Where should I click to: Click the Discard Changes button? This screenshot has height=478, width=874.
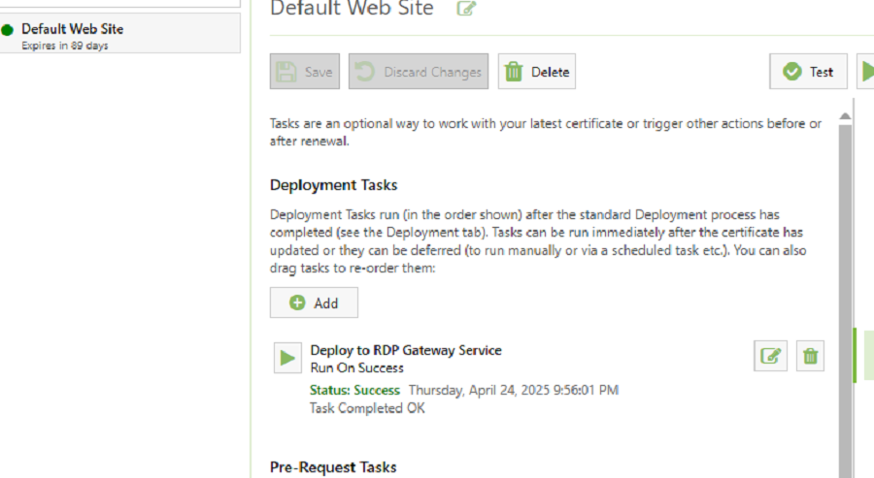419,71
